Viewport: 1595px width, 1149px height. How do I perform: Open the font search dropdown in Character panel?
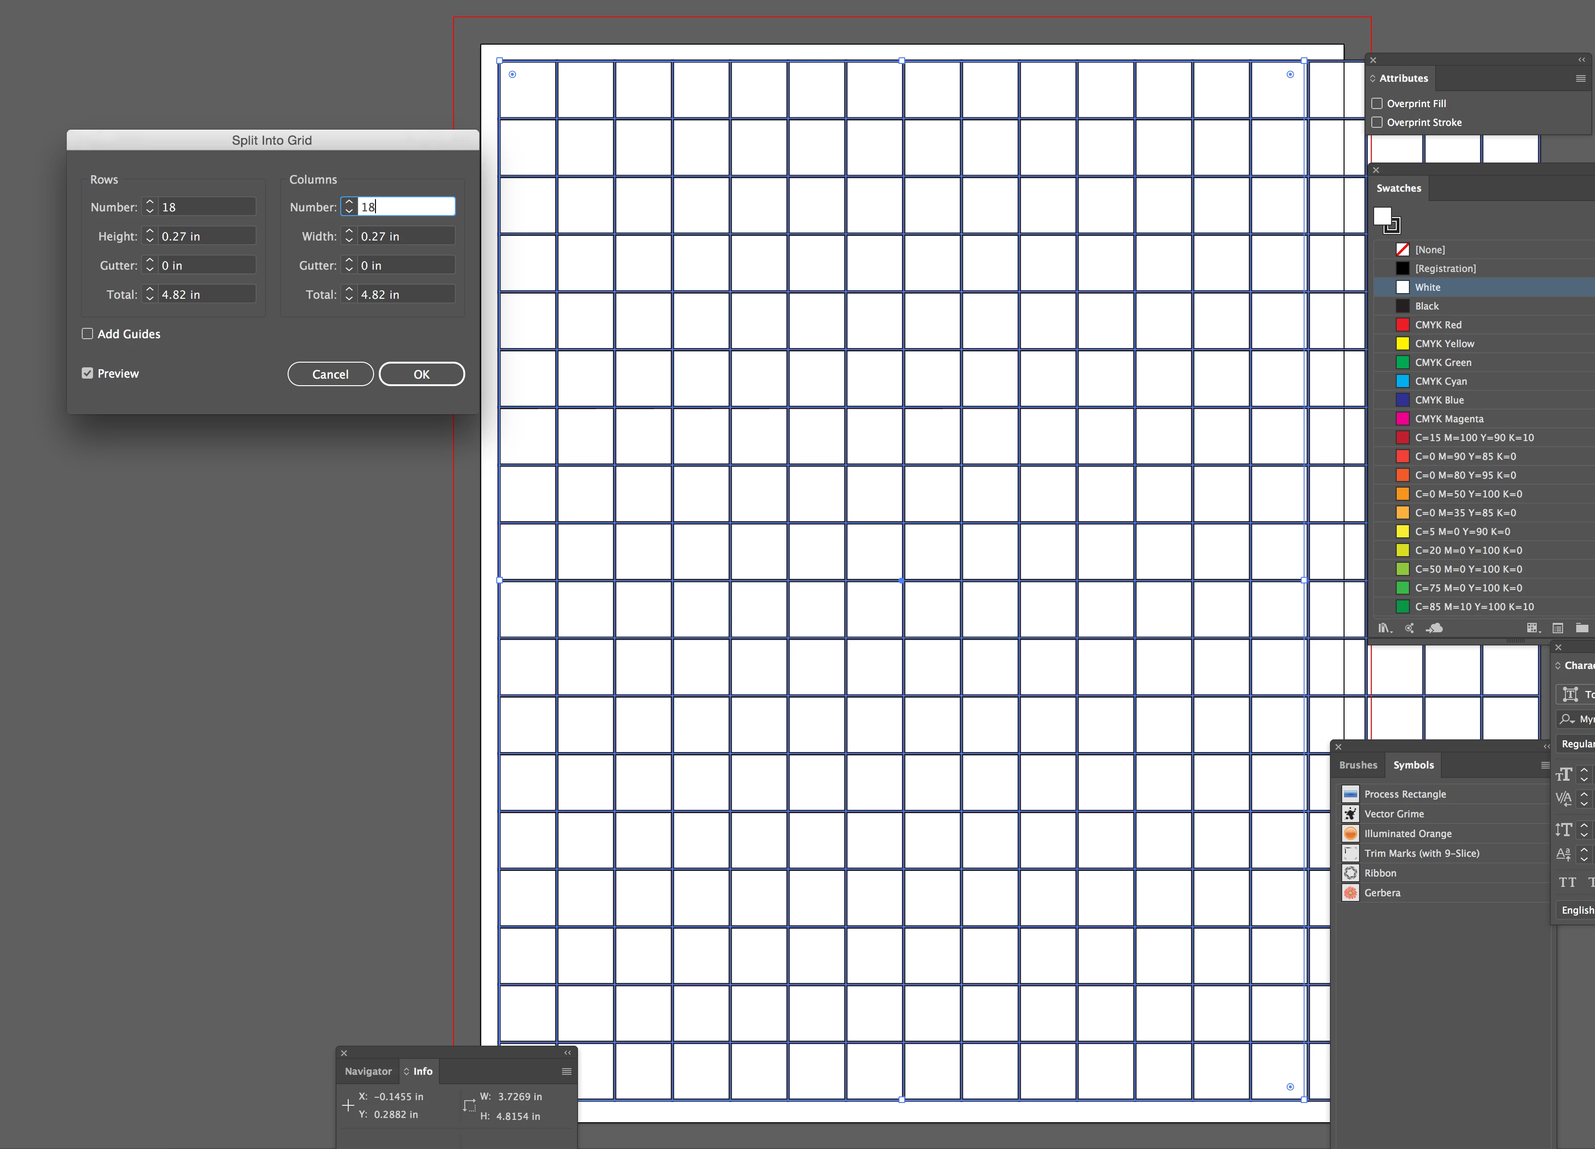[1568, 719]
